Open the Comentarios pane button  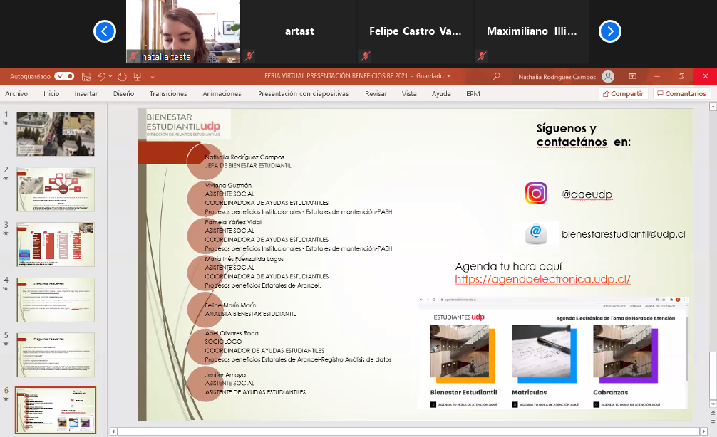(681, 93)
